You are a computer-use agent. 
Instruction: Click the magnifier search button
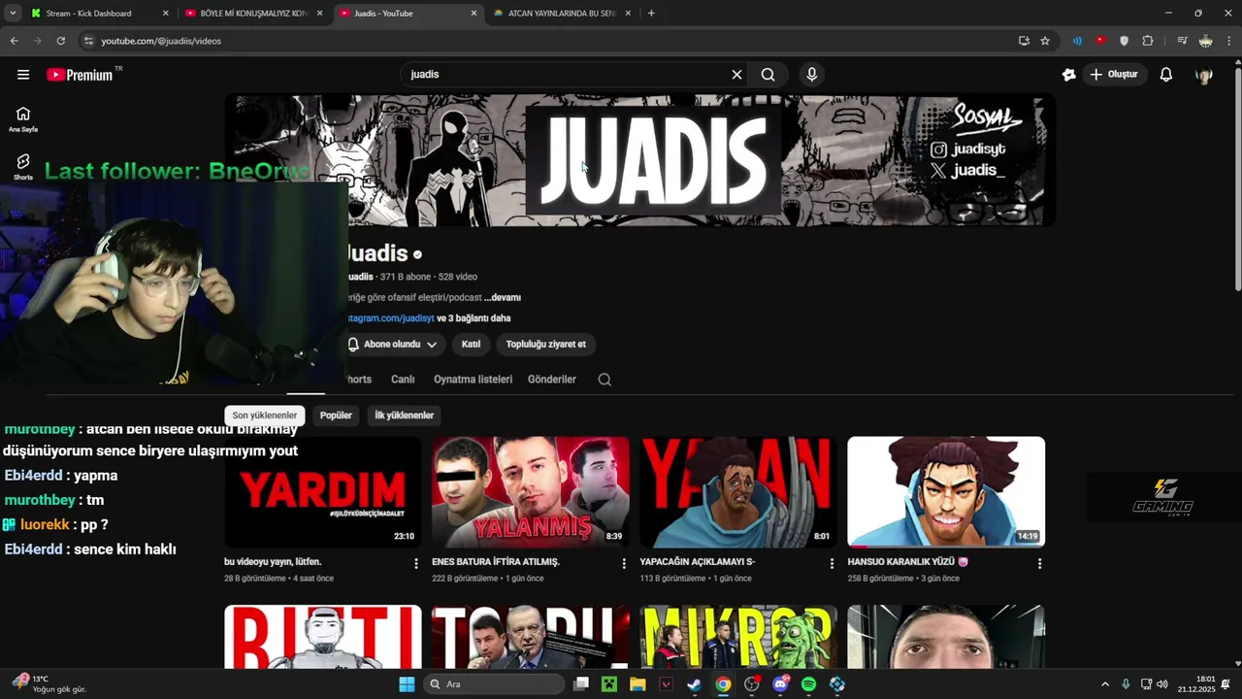point(768,75)
